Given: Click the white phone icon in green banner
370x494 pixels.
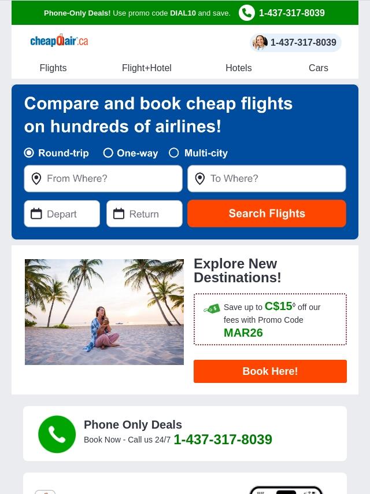Looking at the screenshot, I should (246, 13).
